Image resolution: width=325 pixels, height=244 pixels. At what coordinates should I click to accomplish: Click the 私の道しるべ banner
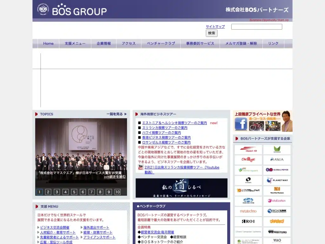[x=182, y=188]
